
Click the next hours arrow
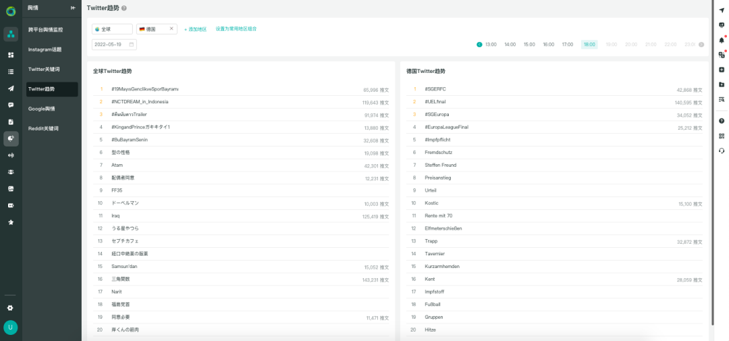701,45
